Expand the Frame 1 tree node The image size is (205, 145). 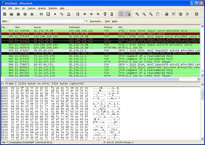(3, 84)
